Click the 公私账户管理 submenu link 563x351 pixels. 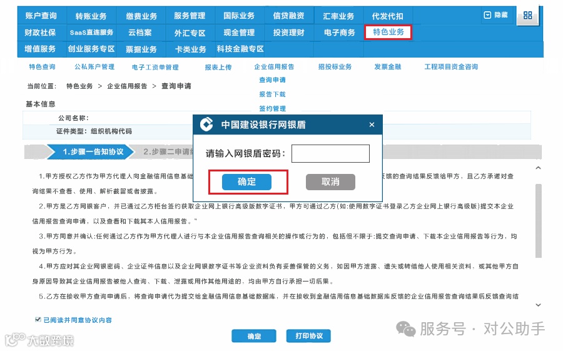point(95,67)
